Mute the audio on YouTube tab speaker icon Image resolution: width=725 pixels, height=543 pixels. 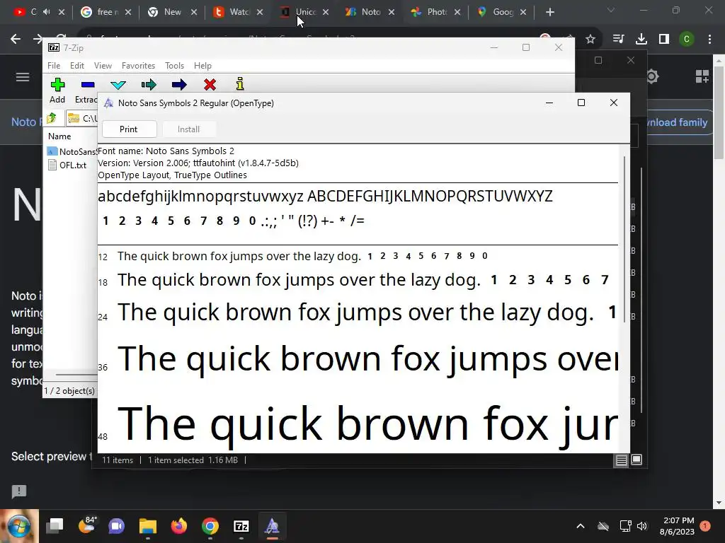(x=46, y=11)
